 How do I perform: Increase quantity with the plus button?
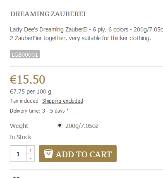pos(31,150)
